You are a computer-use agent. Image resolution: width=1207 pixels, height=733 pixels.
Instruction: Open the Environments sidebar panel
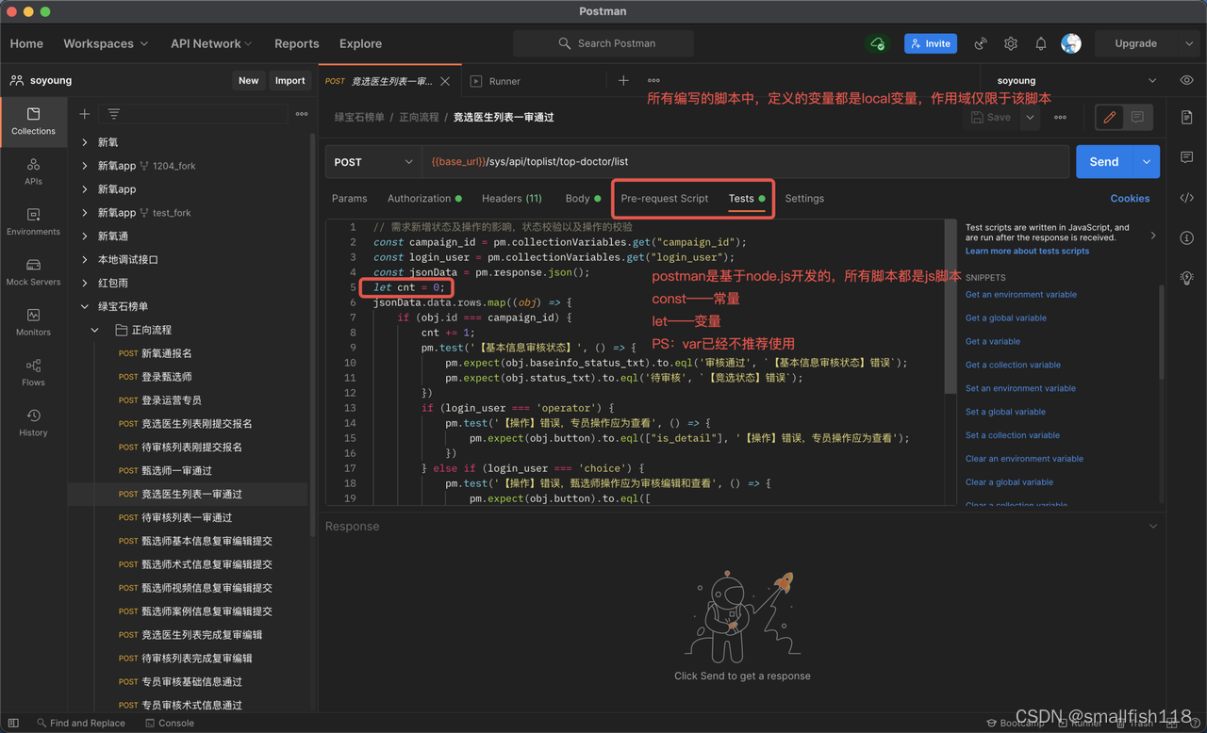tap(33, 221)
